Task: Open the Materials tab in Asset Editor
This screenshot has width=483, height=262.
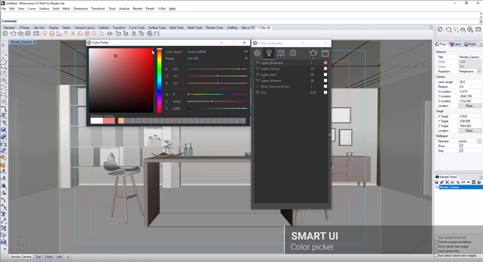Action: (257, 53)
